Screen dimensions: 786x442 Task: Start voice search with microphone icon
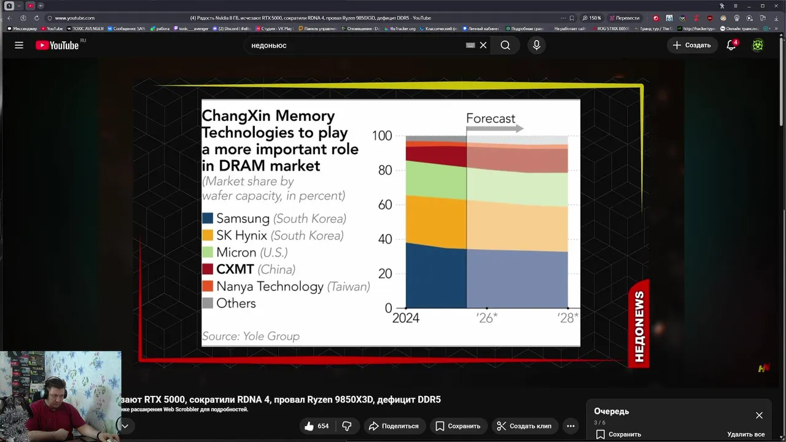tap(537, 45)
